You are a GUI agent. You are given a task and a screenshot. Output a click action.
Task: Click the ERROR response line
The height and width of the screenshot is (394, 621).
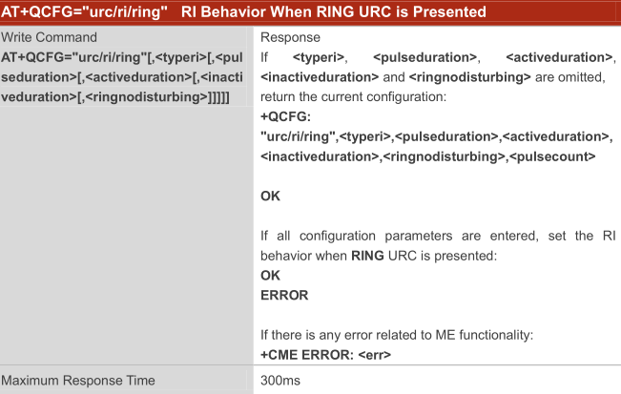click(284, 295)
